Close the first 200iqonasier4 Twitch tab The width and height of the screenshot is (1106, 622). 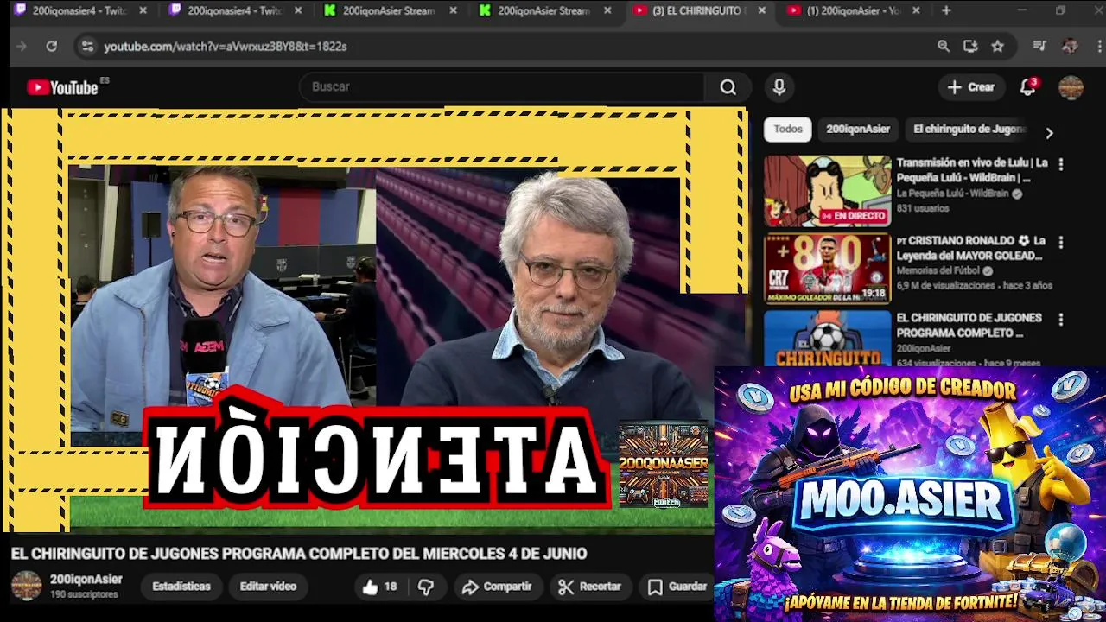tap(143, 10)
